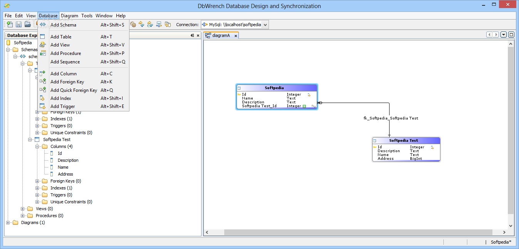519x249 pixels.
Task: Click the icon right of Integer in Softpedia Test
Action: (x=432, y=147)
